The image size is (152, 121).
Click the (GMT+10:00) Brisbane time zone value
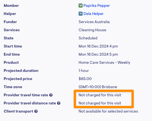click(98, 87)
